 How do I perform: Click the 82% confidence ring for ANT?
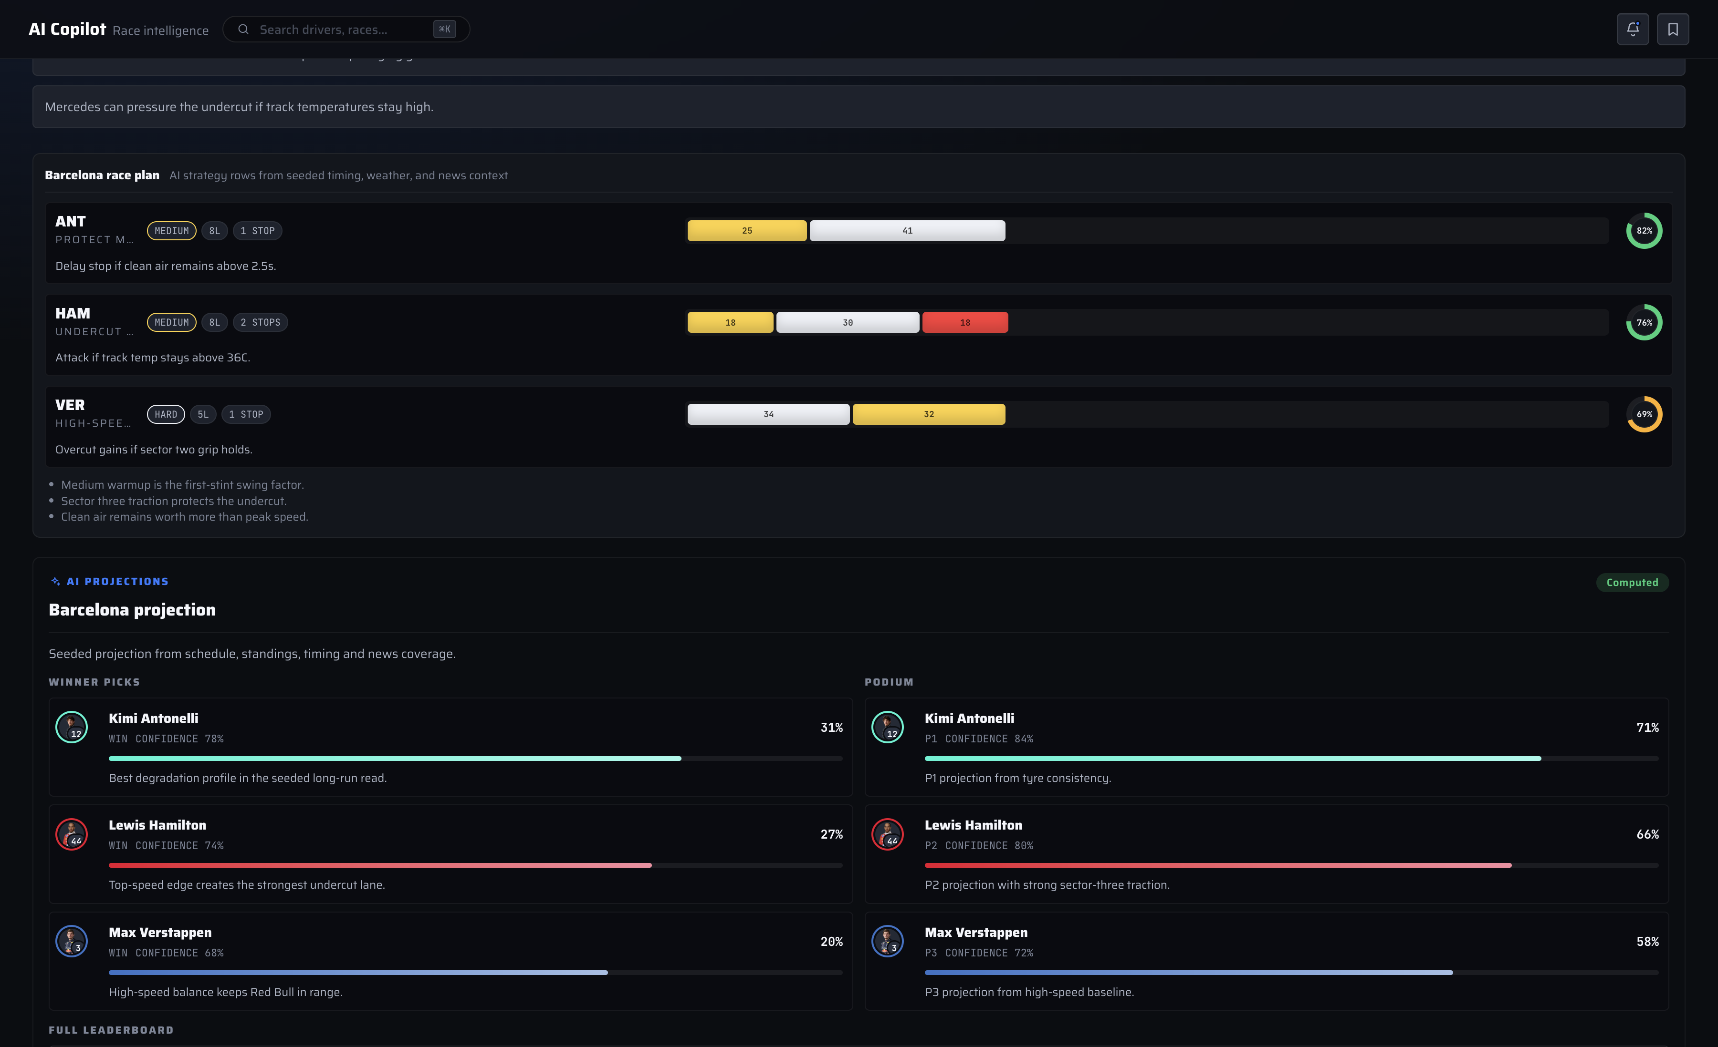[x=1644, y=231]
